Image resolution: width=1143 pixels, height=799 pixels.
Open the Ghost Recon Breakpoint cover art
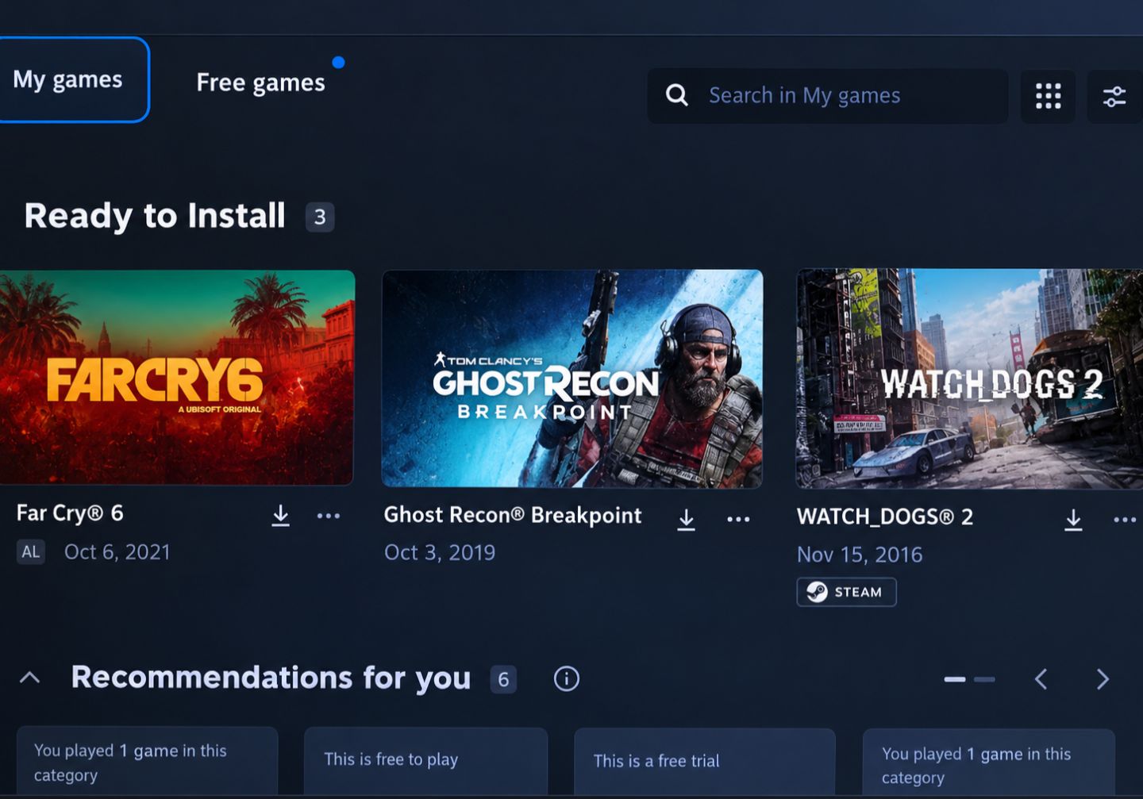tap(572, 378)
